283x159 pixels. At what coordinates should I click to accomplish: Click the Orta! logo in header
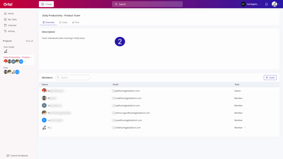[x=8, y=4]
